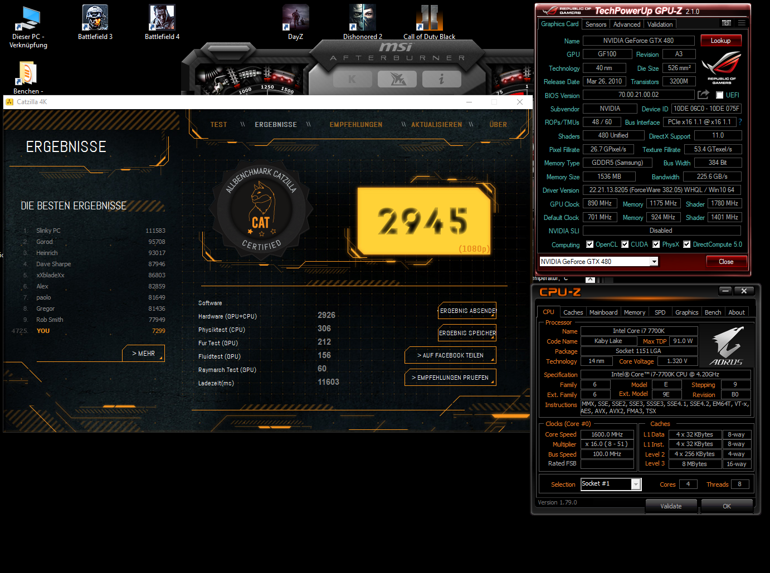770x573 pixels.
Task: Go to Catzilla TEST menu
Action: (x=218, y=125)
